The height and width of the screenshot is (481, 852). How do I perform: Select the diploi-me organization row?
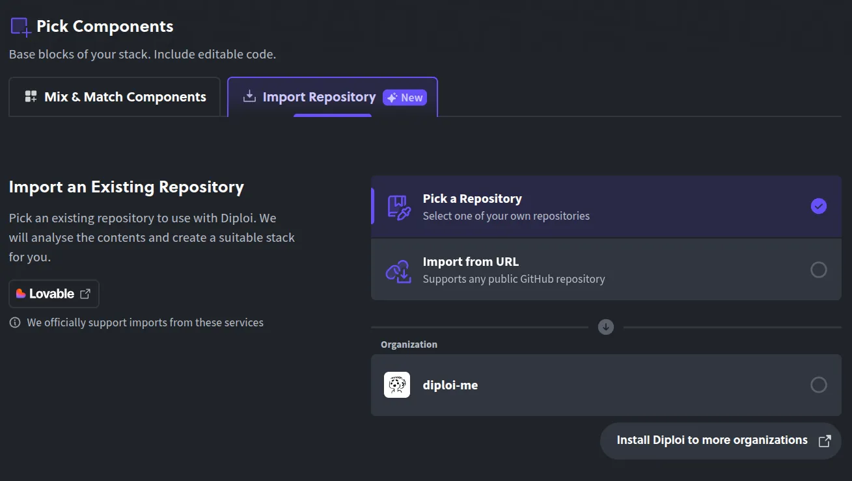coord(586,385)
